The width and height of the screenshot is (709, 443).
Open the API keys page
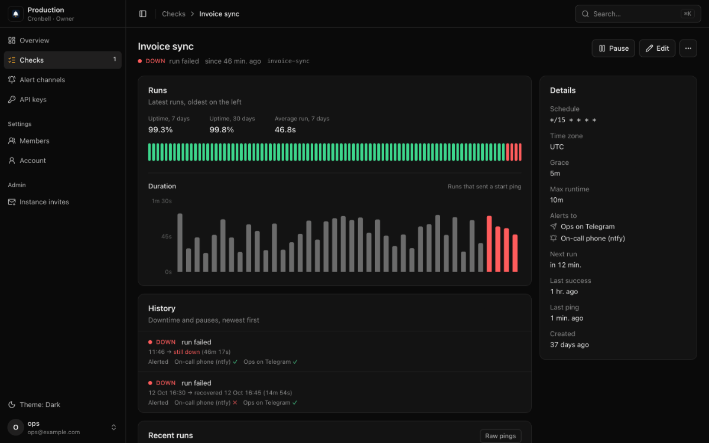(x=63, y=99)
